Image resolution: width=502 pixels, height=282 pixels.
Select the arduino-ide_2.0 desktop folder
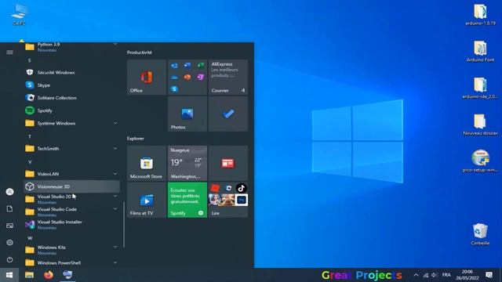tap(480, 88)
